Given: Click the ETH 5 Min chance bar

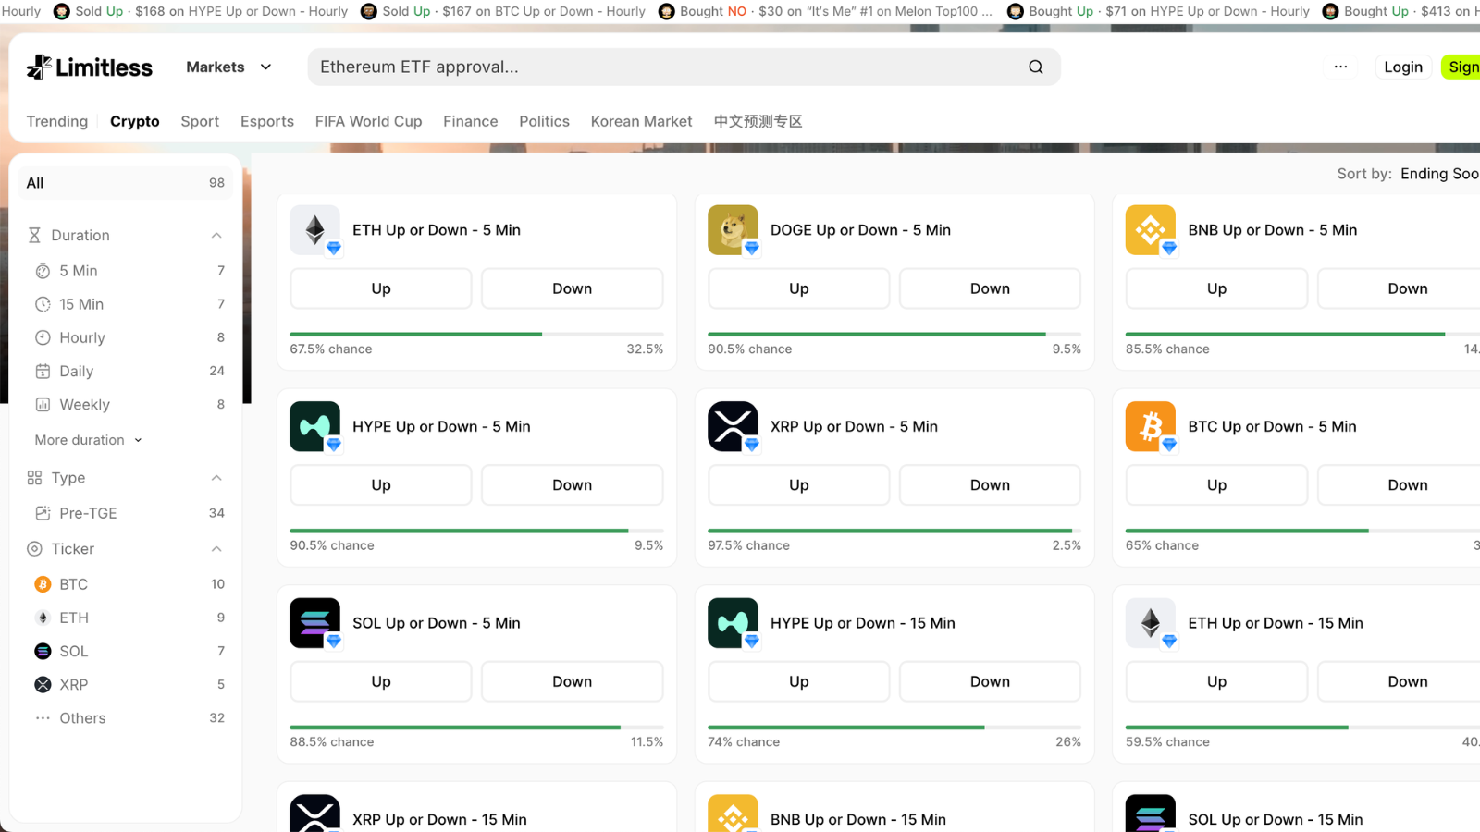Looking at the screenshot, I should tap(476, 334).
